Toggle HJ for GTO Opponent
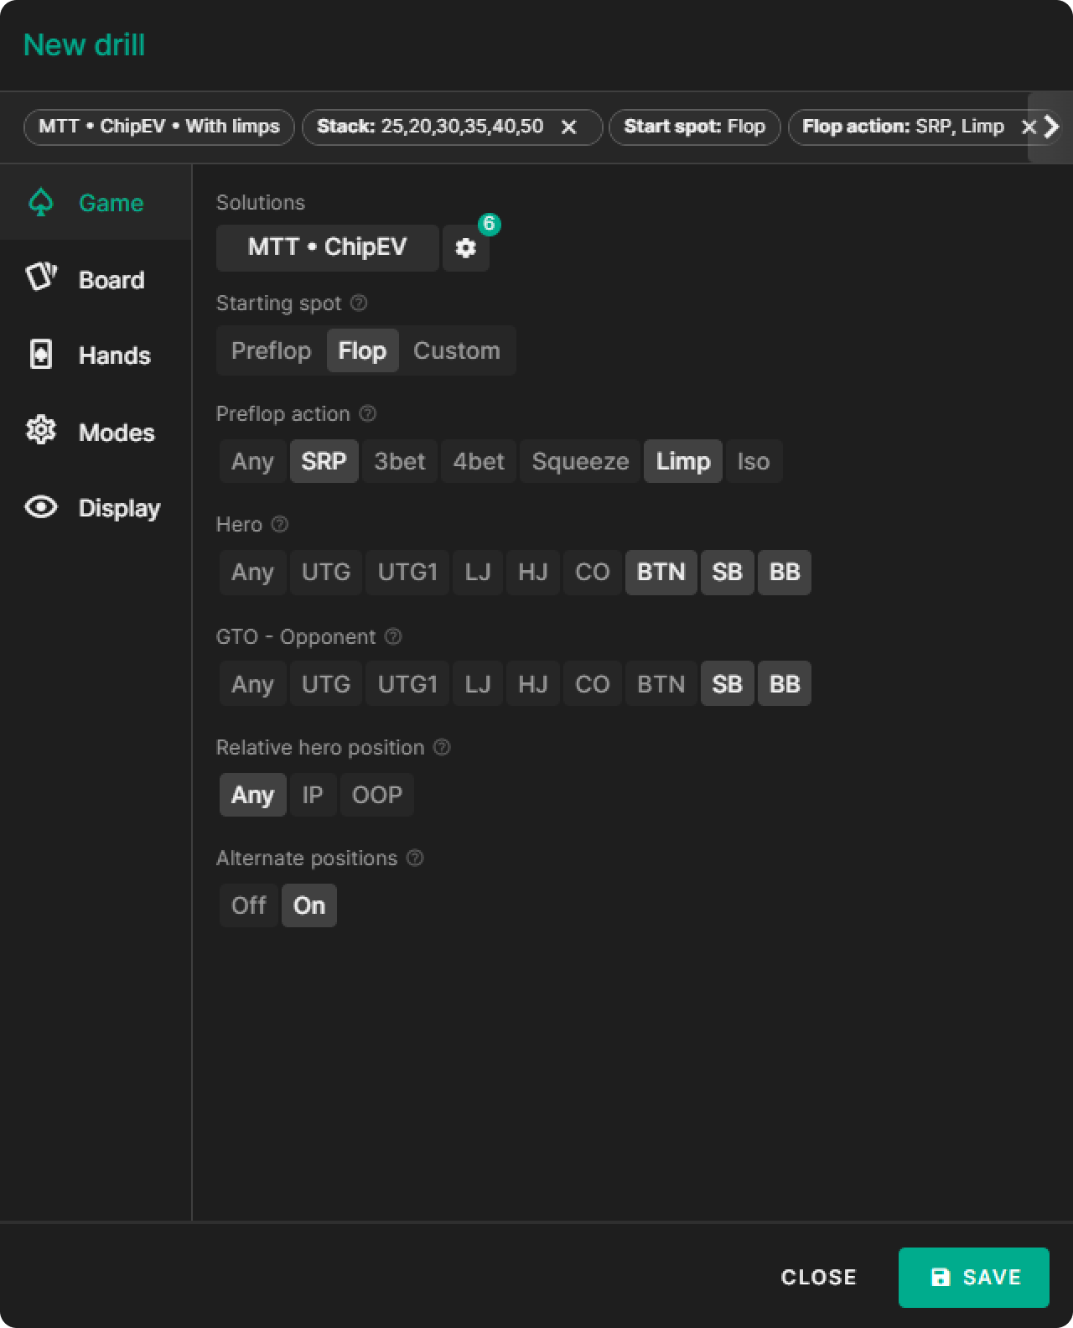 533,683
